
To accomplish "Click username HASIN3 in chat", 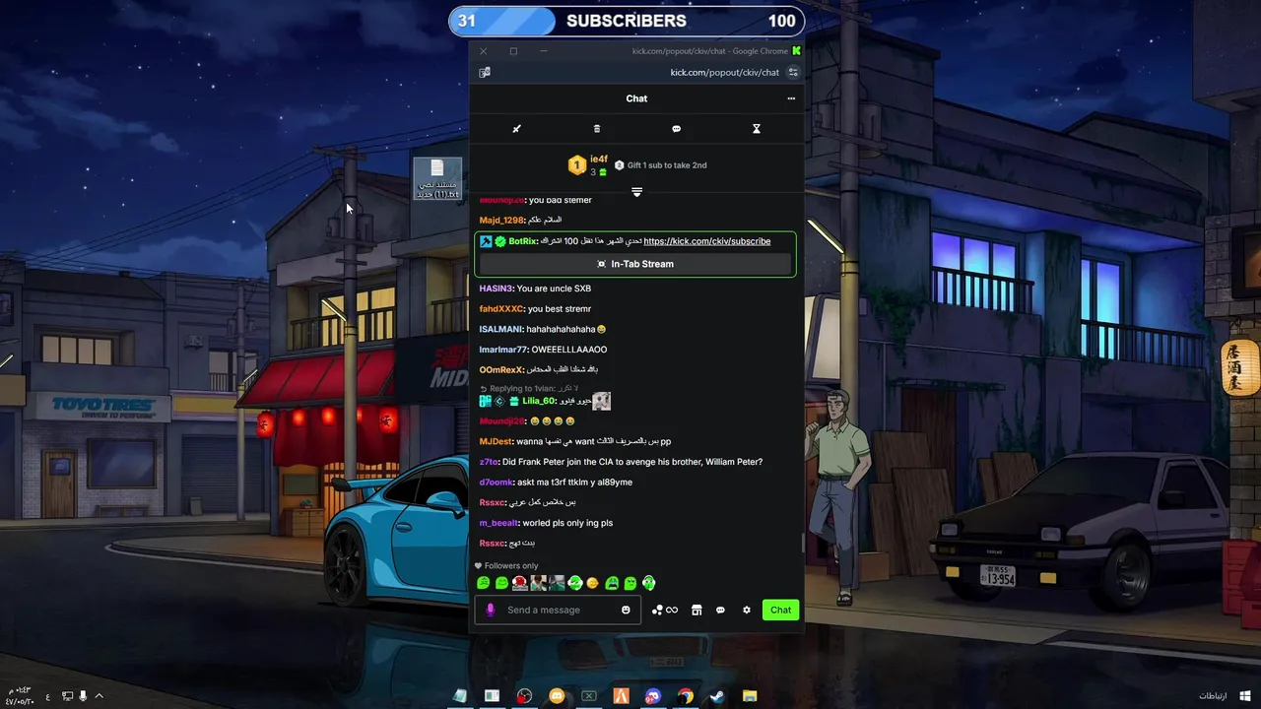I will (x=496, y=289).
